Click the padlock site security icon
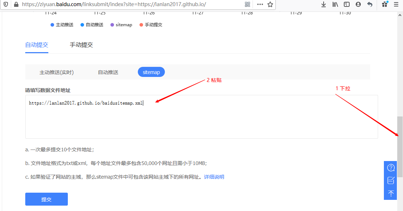Screen dimensions: 403x211 16,4
